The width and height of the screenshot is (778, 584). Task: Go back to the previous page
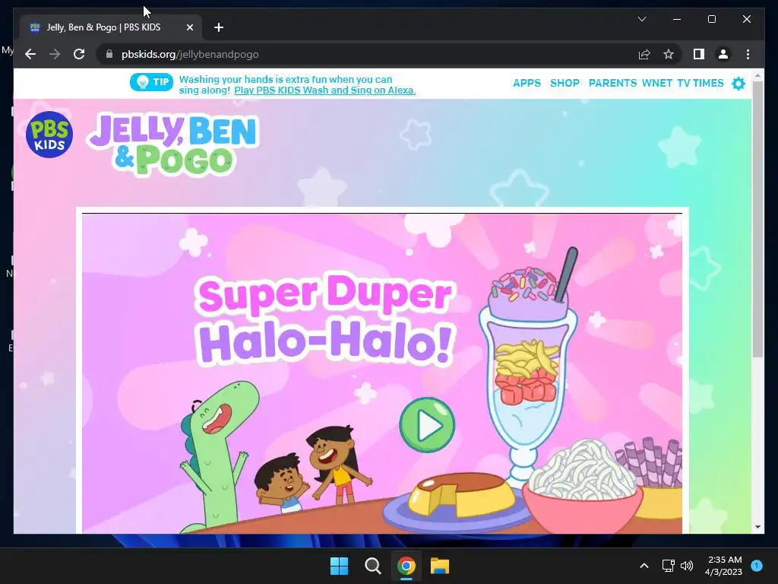30,54
